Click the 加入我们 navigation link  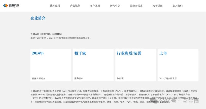[x=177, y=6]
